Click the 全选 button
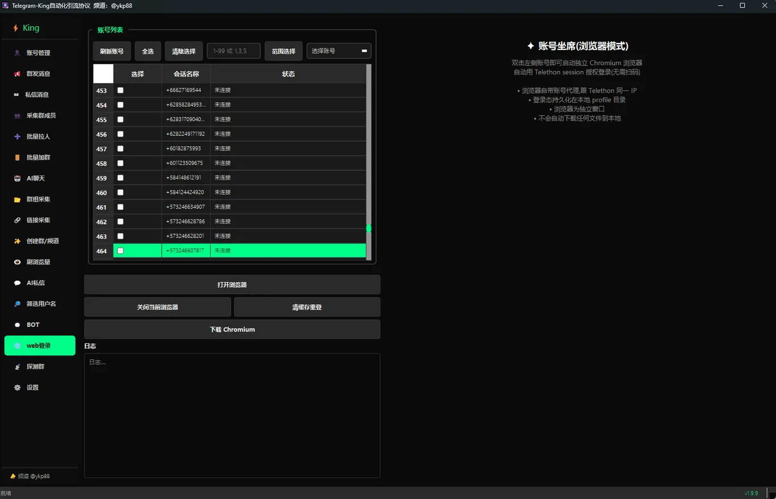 click(x=148, y=51)
